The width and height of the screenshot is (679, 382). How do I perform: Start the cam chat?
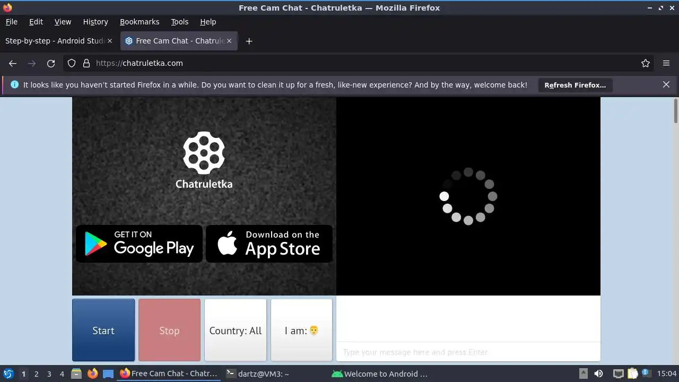tap(103, 330)
